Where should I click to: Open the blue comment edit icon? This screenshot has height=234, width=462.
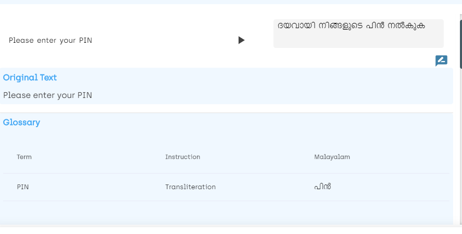[x=441, y=60]
